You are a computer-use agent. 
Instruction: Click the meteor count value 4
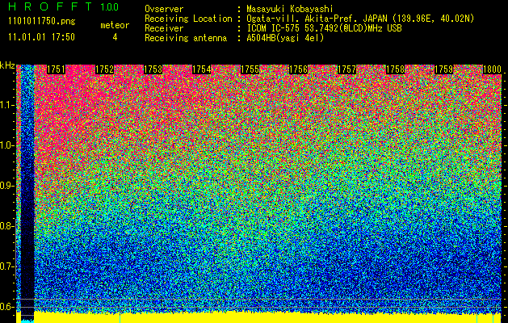click(x=115, y=37)
